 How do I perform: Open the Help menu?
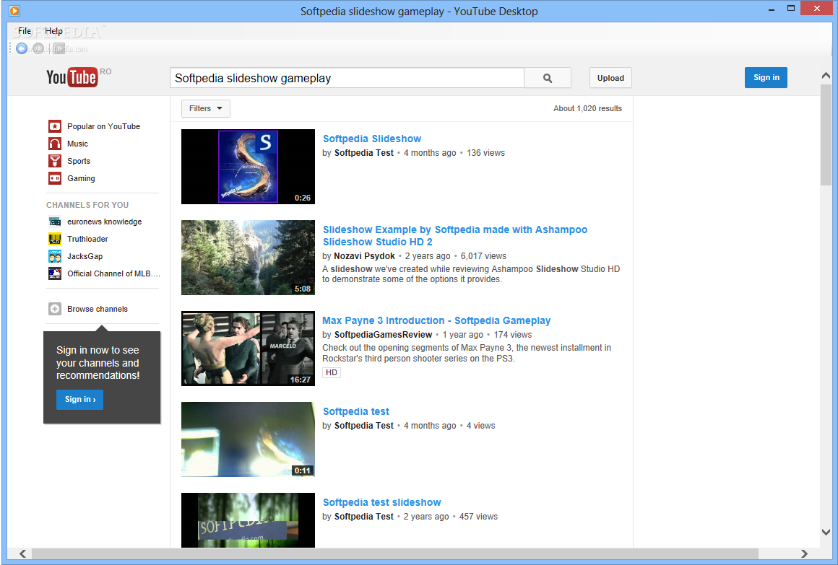(x=53, y=31)
